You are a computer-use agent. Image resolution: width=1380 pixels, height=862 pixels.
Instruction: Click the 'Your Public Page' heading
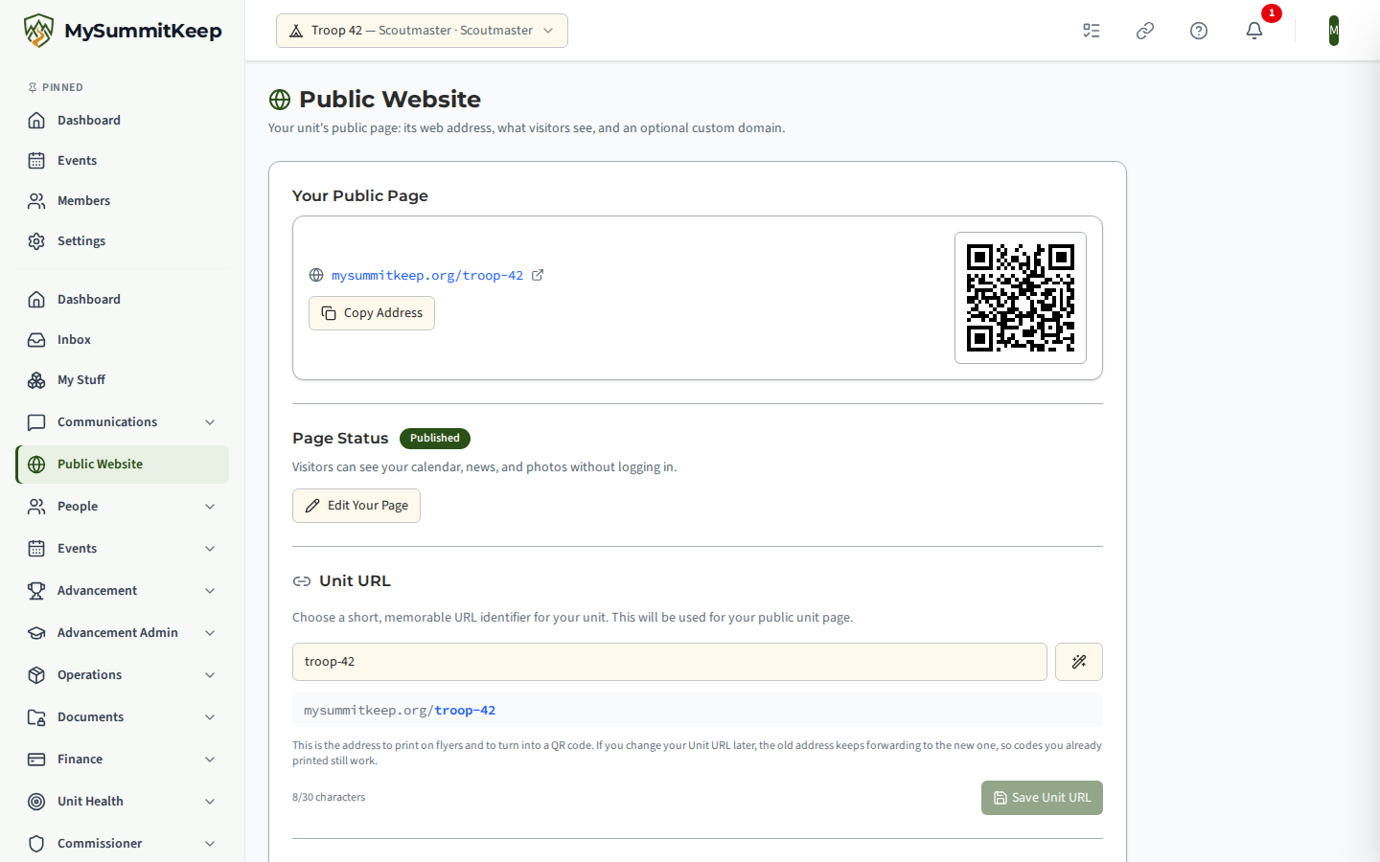360,196
